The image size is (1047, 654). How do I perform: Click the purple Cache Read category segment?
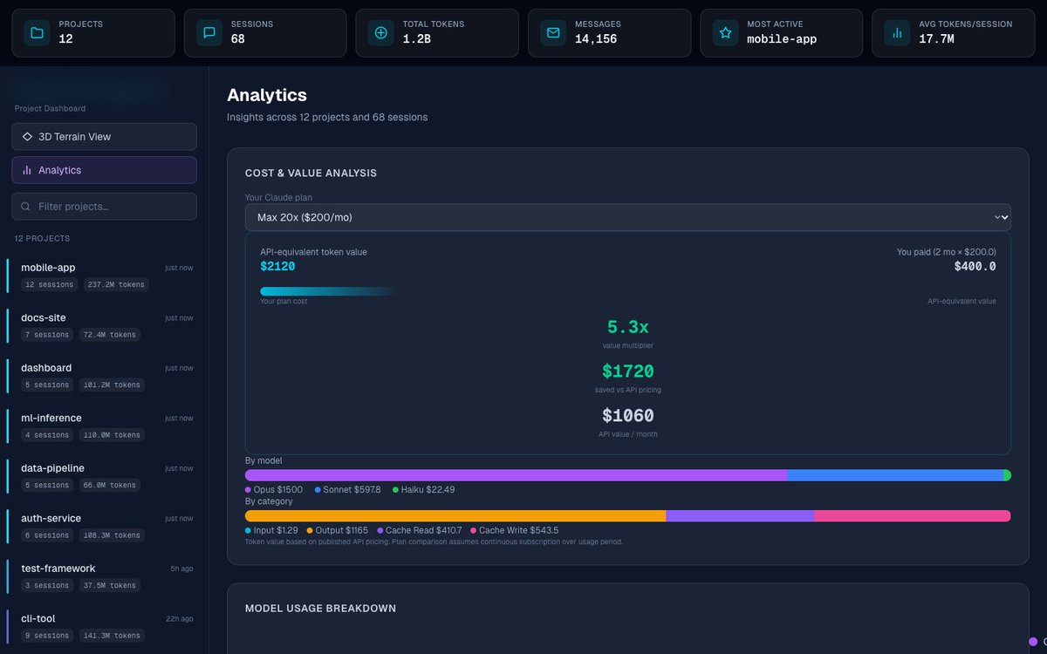coord(741,516)
